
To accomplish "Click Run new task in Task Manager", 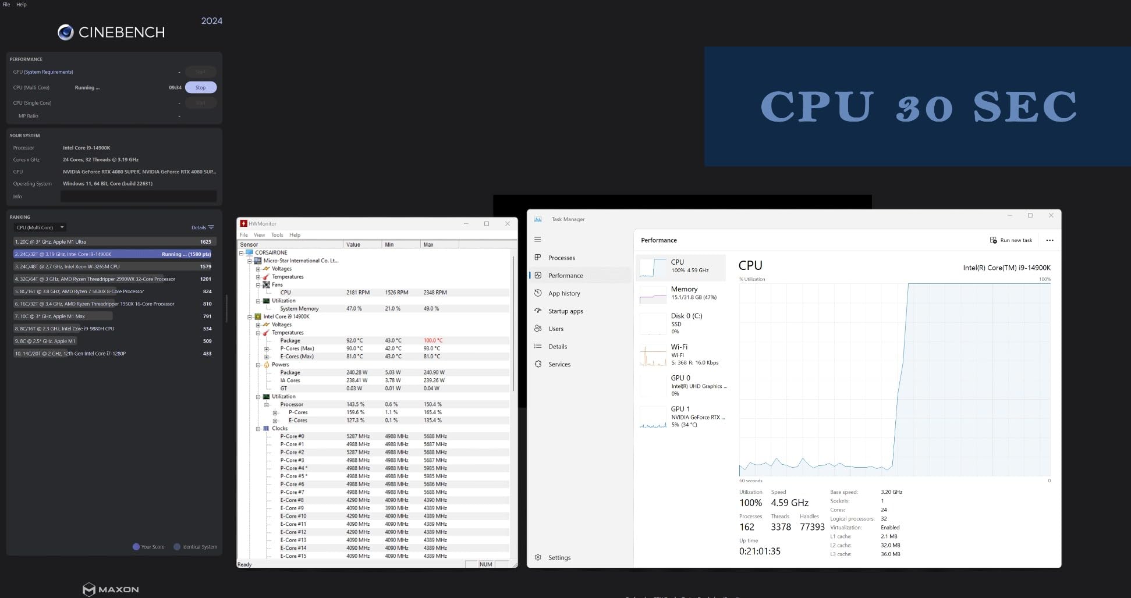I will click(1011, 240).
